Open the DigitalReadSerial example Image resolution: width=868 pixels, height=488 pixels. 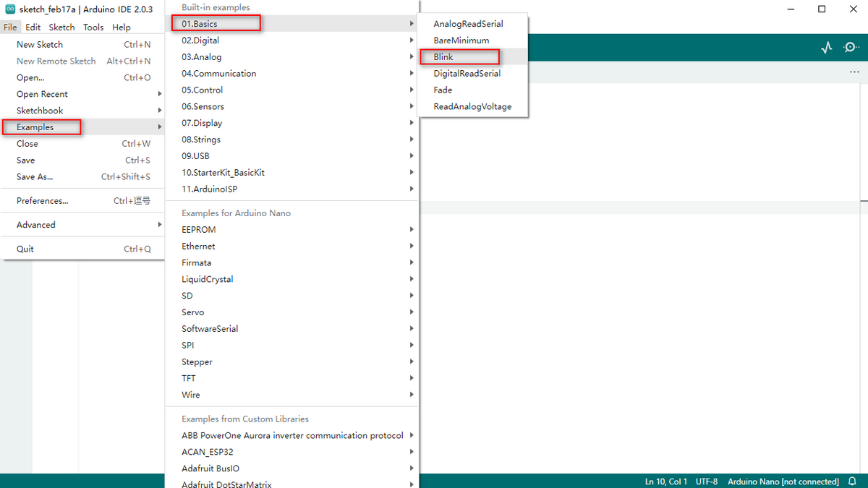(x=474, y=74)
